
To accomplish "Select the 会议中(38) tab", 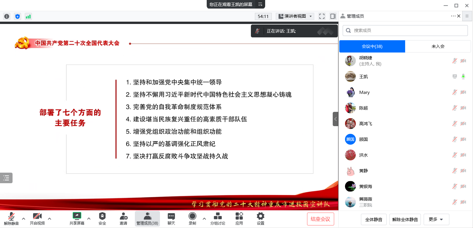I will [x=372, y=47].
